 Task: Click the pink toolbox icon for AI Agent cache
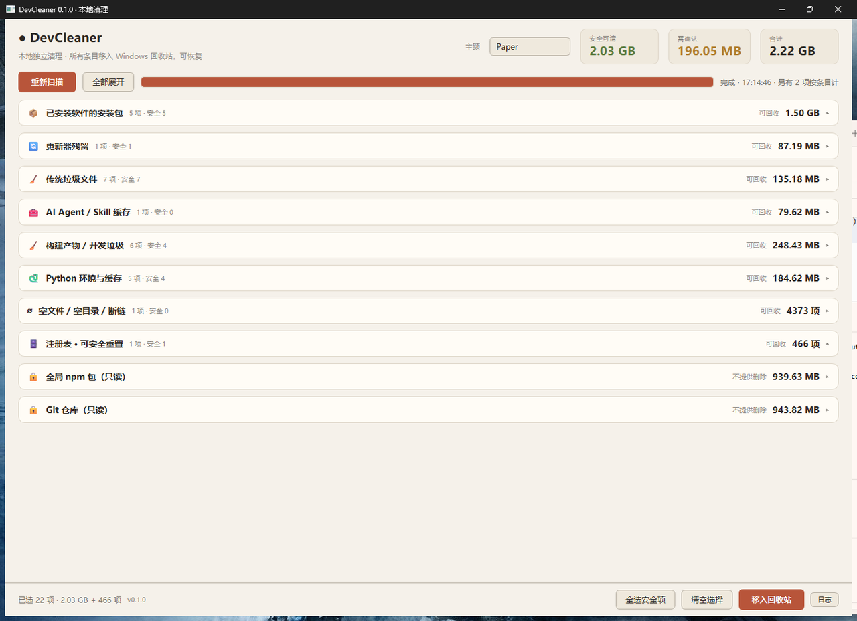pyautogui.click(x=33, y=212)
